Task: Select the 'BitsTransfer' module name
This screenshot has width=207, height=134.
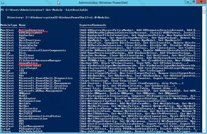Action: point(29,43)
